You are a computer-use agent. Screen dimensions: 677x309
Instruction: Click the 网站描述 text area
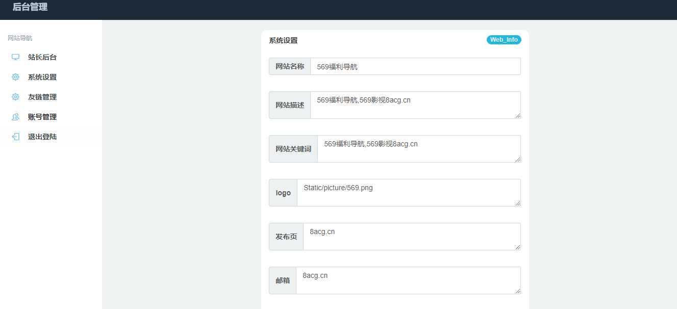[416, 105]
